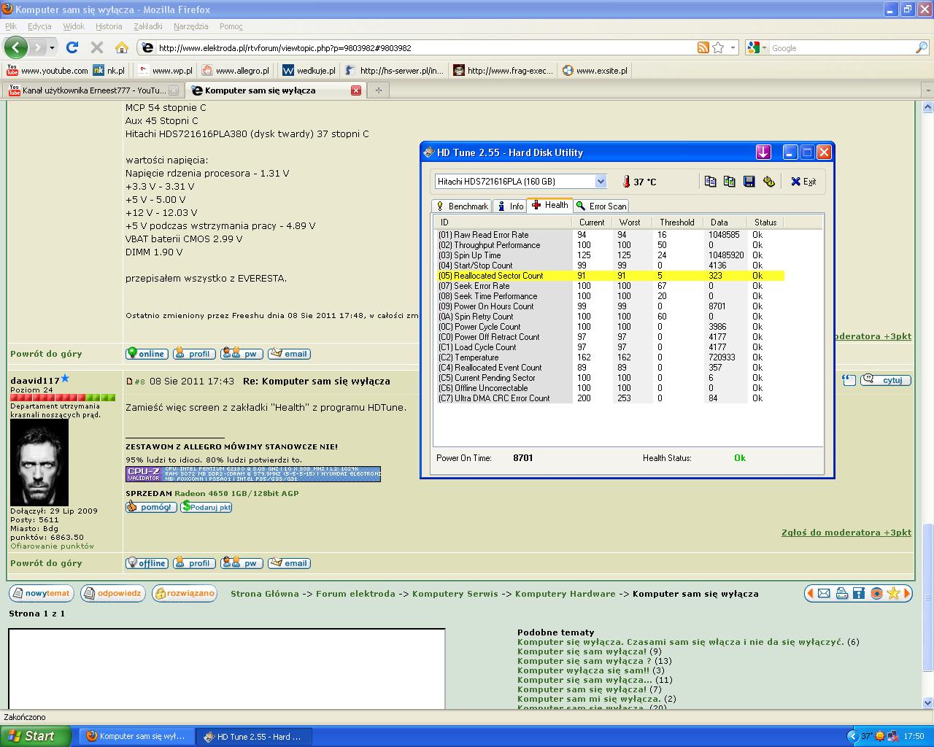Click the HD Tune copy screenshot icon

[x=729, y=182]
